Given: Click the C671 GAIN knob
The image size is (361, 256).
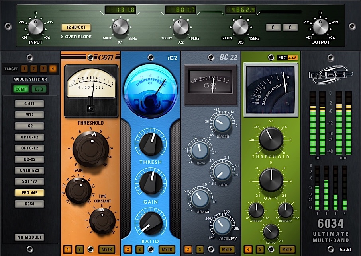Looking at the screenshot, I should pos(78,190).
